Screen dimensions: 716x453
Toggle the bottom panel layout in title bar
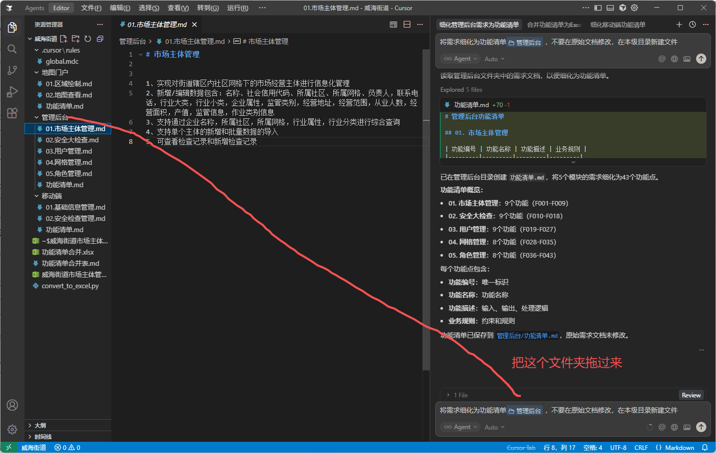click(x=610, y=8)
